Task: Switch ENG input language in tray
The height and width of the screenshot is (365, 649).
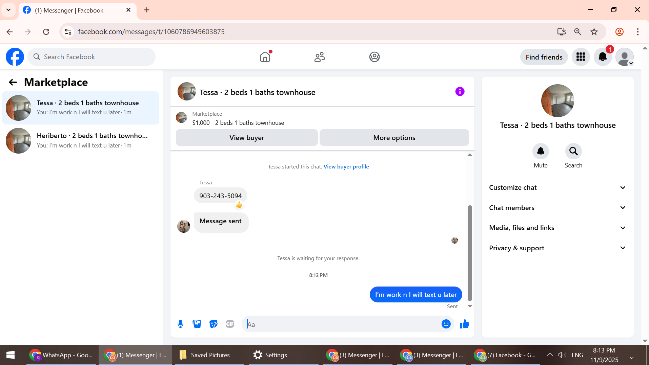Action: [577, 355]
